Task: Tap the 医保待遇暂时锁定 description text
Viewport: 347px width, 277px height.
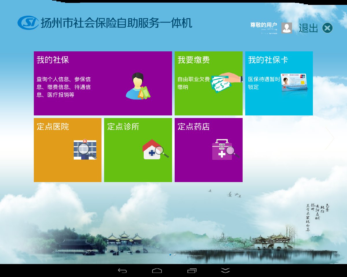Action: [264, 83]
